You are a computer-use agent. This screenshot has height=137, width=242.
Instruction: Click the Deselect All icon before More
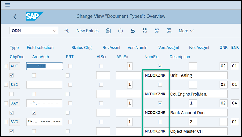(169, 31)
